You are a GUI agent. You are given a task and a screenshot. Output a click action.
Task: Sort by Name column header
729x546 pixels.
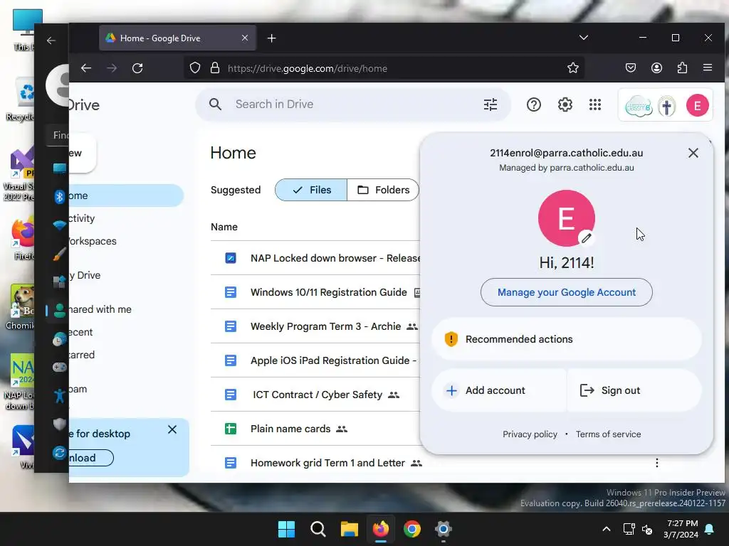coord(224,227)
